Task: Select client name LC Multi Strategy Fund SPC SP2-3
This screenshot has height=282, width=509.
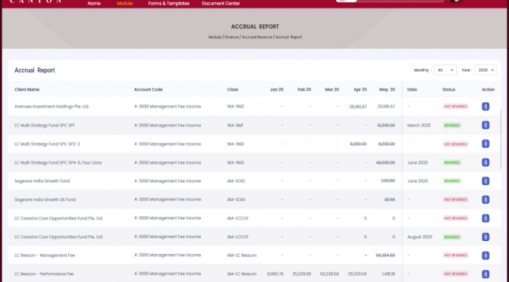Action: (x=47, y=144)
